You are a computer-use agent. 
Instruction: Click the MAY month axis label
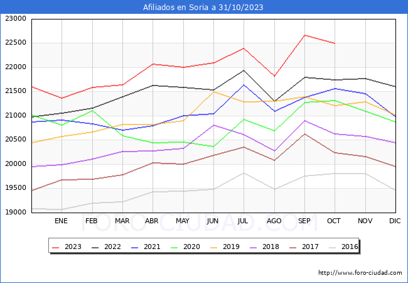(183, 221)
